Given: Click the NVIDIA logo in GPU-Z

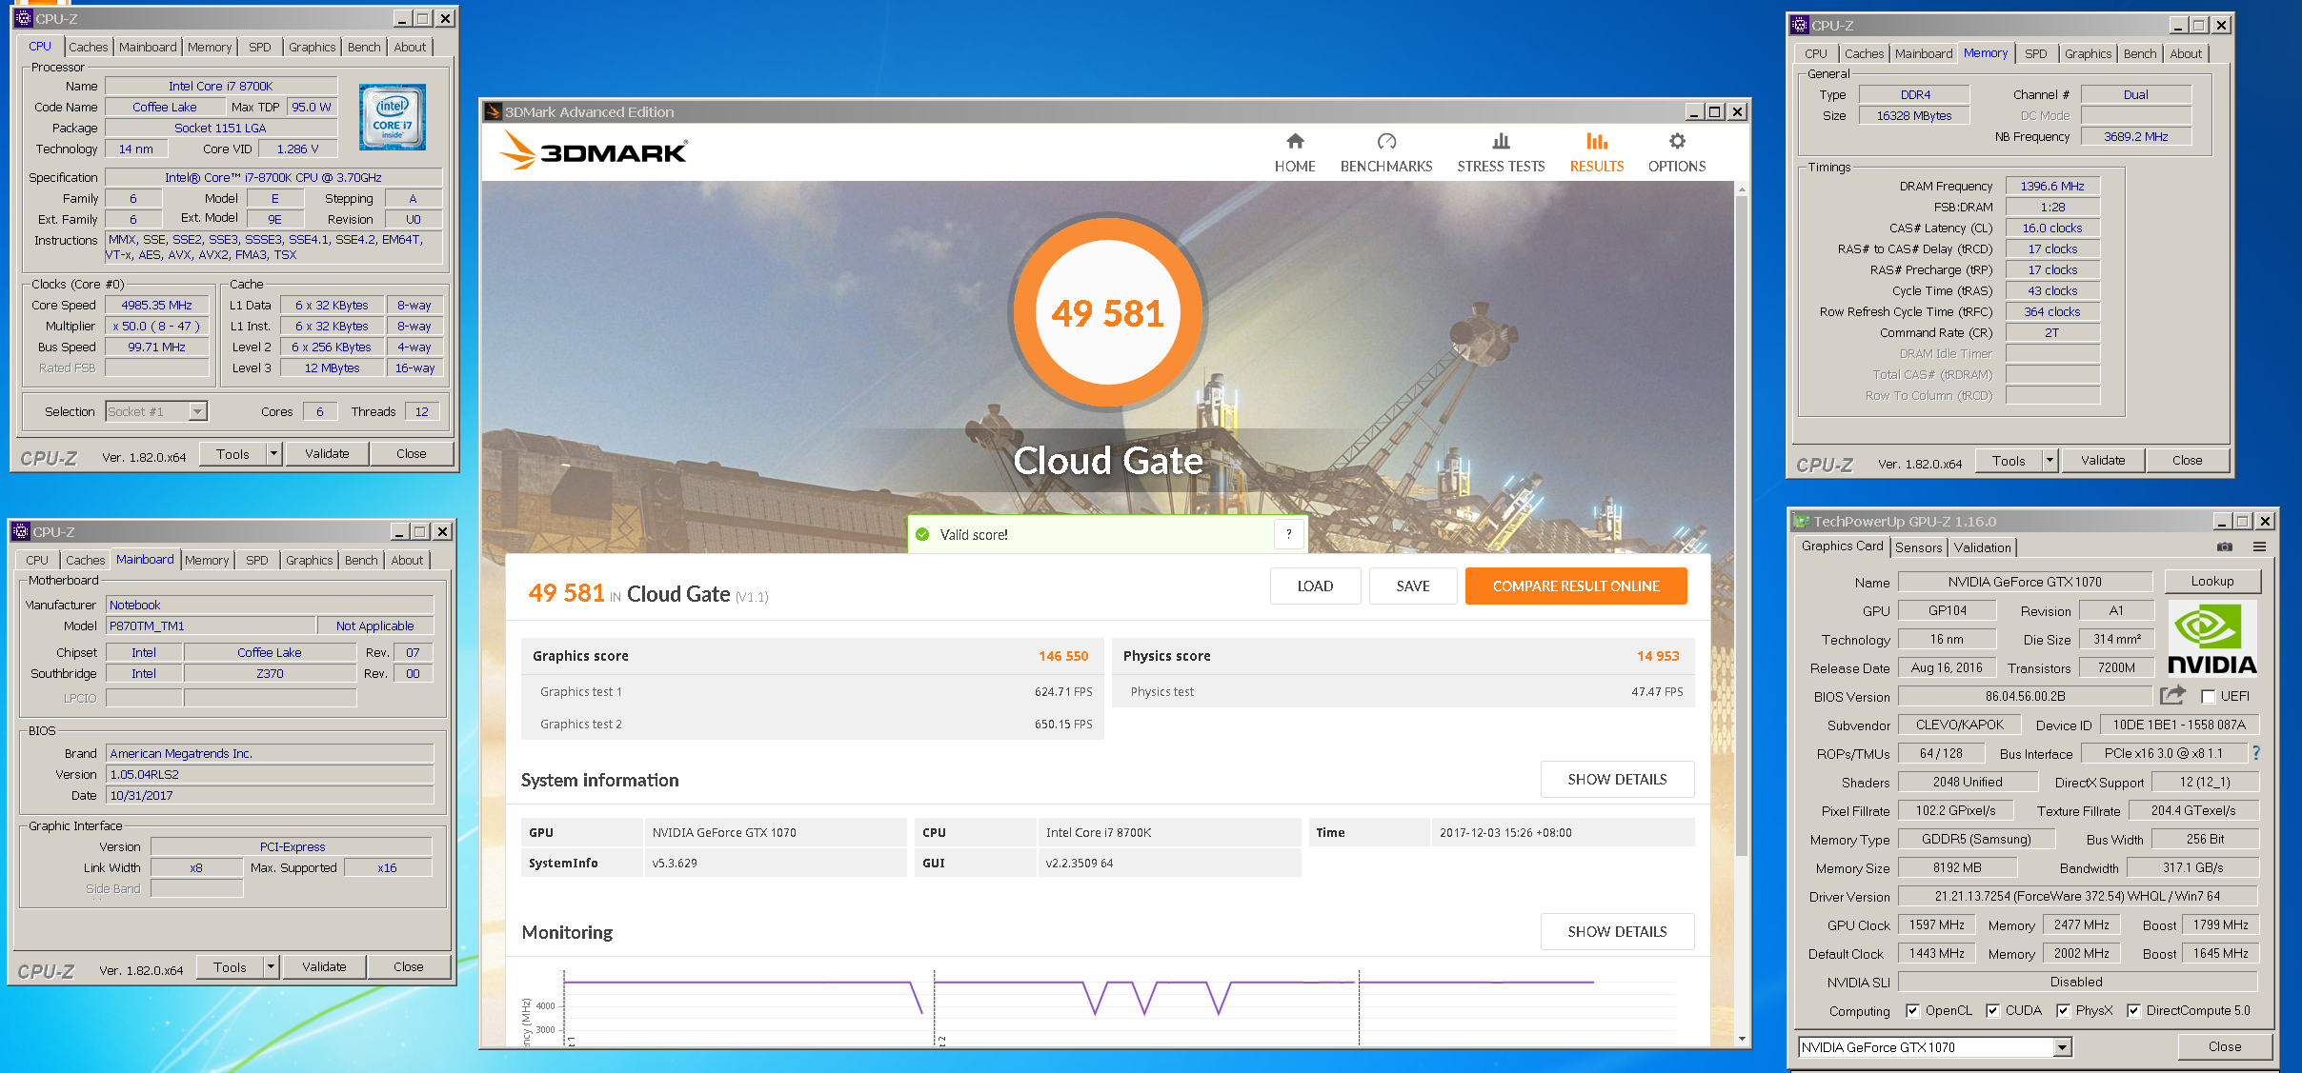Looking at the screenshot, I should tap(2212, 638).
